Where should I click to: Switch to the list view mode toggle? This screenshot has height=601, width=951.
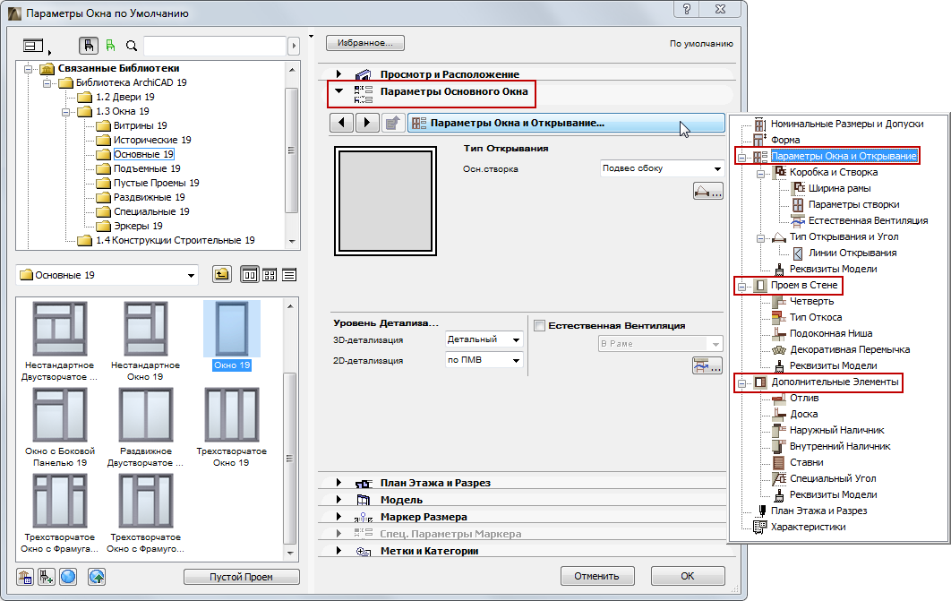tap(289, 275)
